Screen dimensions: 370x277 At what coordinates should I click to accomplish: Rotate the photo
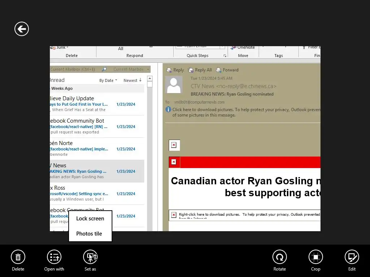click(x=279, y=260)
